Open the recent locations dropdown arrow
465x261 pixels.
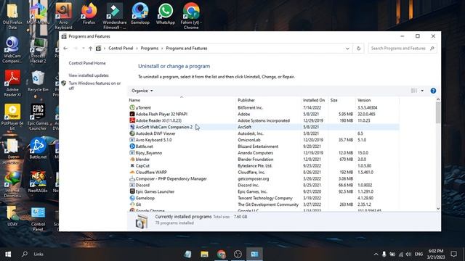click(x=84, y=49)
